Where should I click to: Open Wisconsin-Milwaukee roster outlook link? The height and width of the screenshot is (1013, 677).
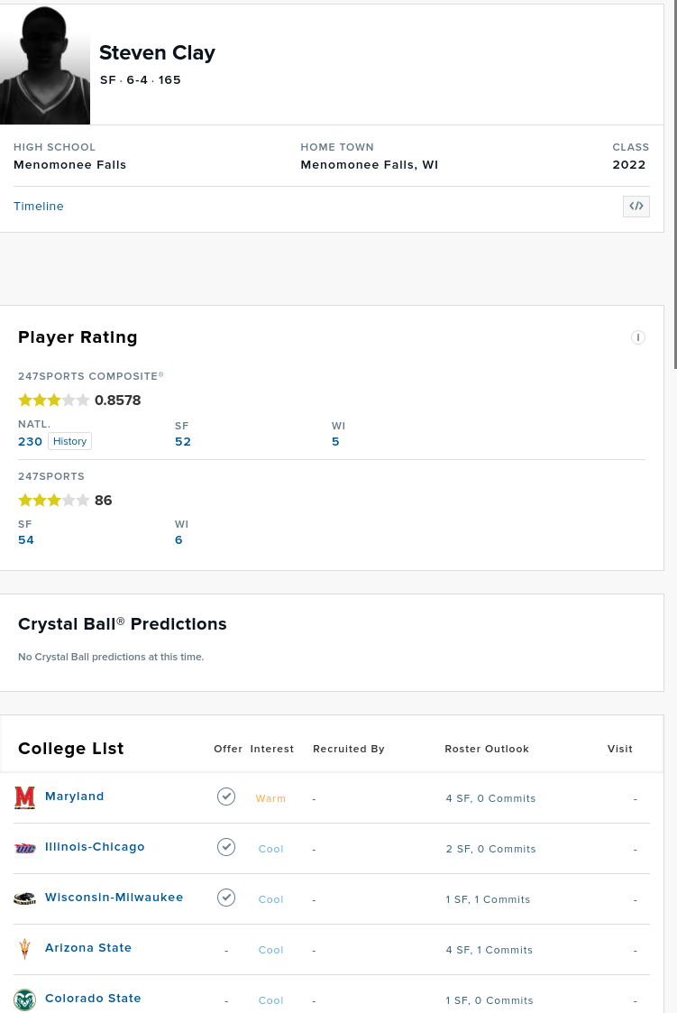(x=488, y=899)
